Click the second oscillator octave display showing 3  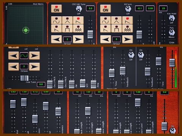click(116, 39)
